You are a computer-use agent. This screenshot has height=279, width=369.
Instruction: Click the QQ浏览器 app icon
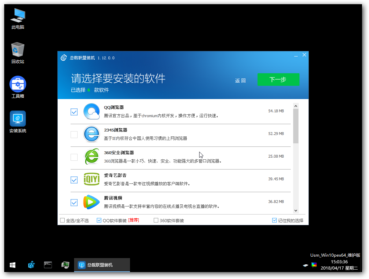[92, 111]
